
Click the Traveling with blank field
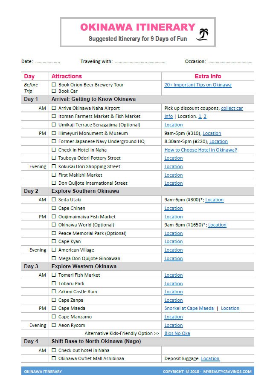(x=139, y=62)
